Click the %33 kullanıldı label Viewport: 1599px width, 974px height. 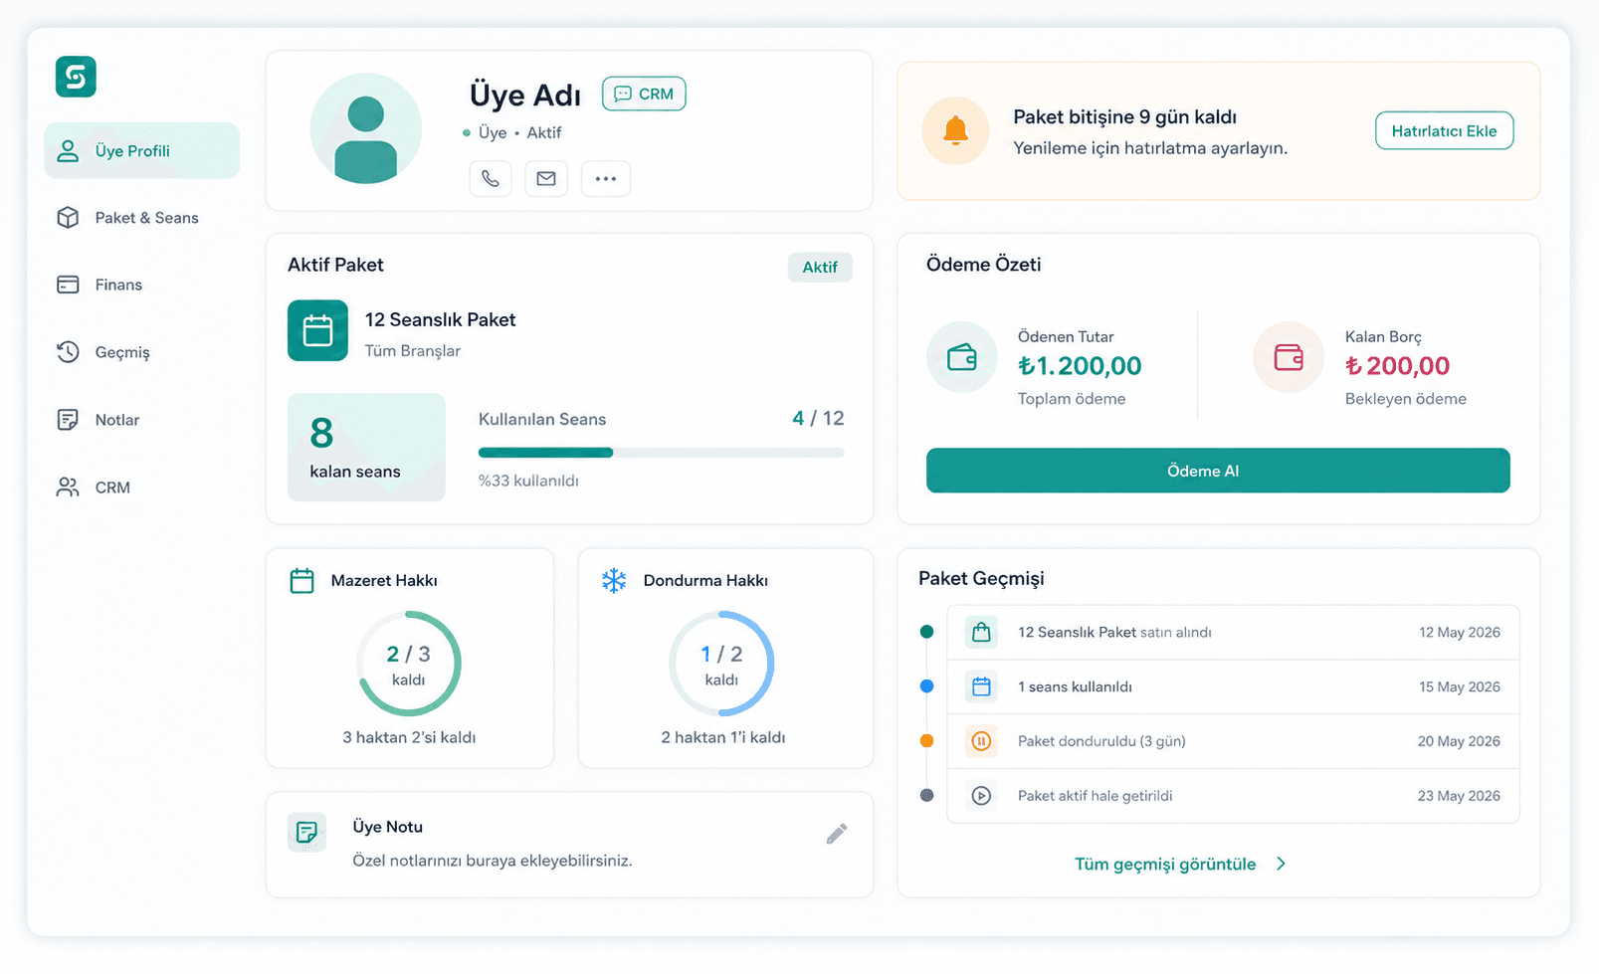pos(528,481)
